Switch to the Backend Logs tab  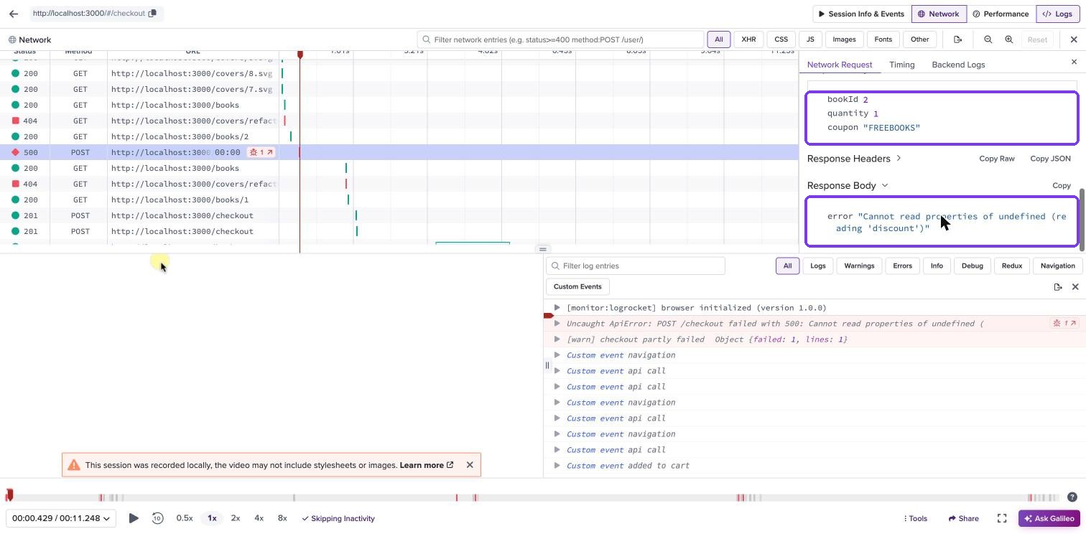pyautogui.click(x=958, y=65)
